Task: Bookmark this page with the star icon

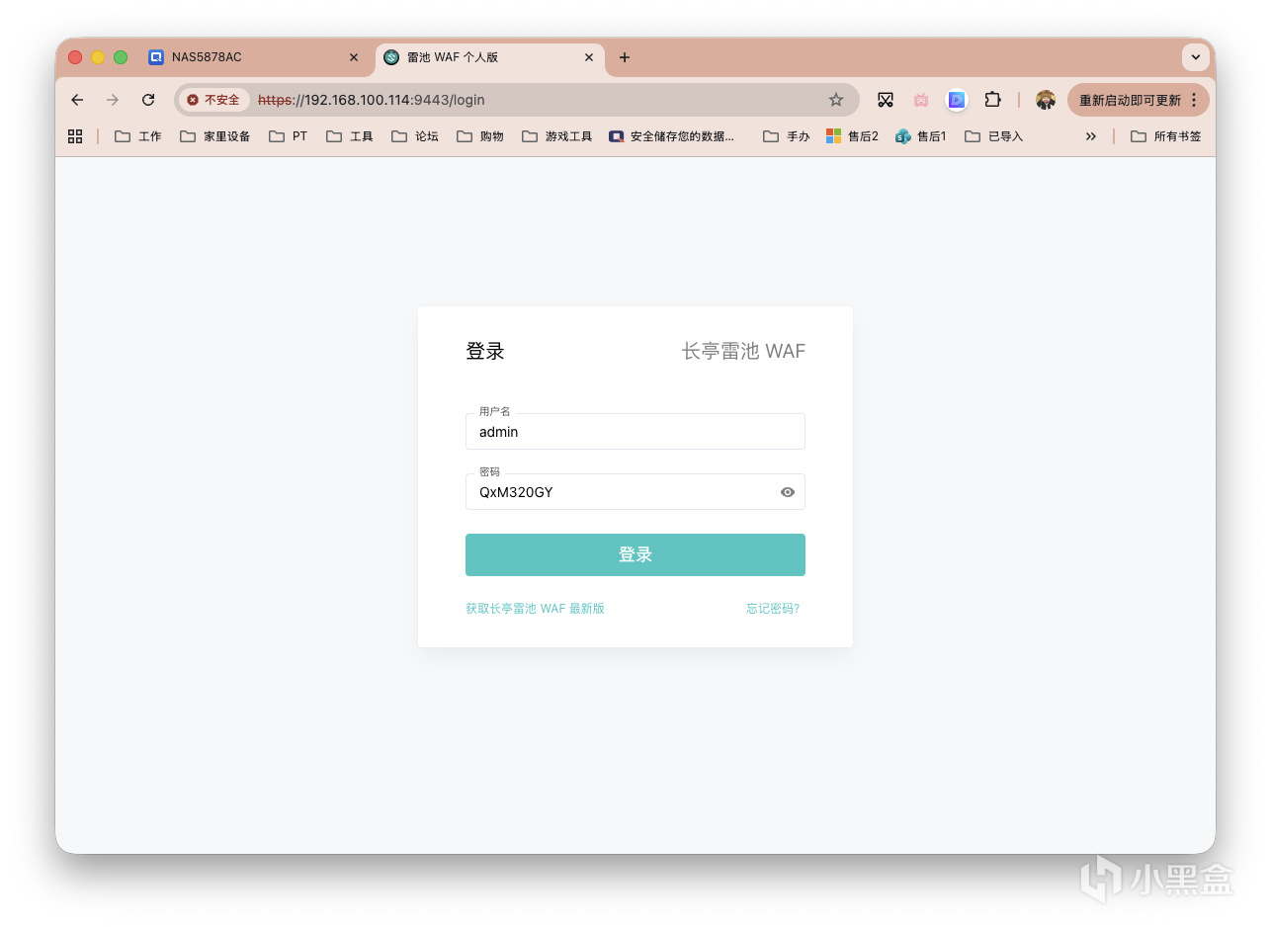Action: coord(836,100)
